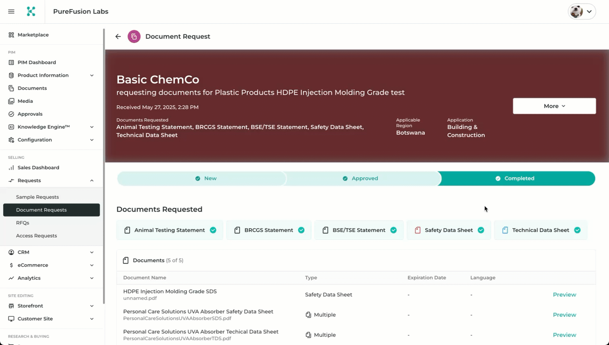
Task: Select the New status step
Action: pos(201,179)
